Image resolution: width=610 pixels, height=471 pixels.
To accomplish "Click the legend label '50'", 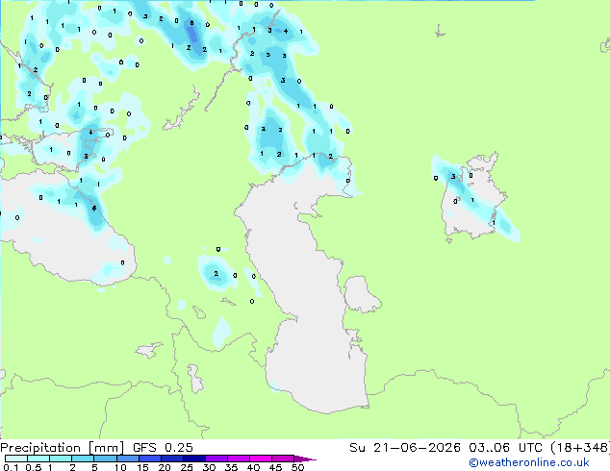I will (x=297, y=467).
